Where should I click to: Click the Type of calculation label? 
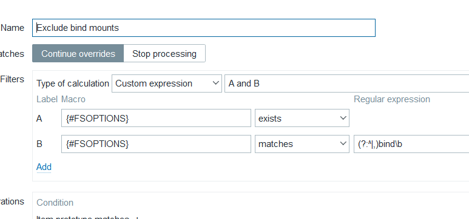coord(73,83)
